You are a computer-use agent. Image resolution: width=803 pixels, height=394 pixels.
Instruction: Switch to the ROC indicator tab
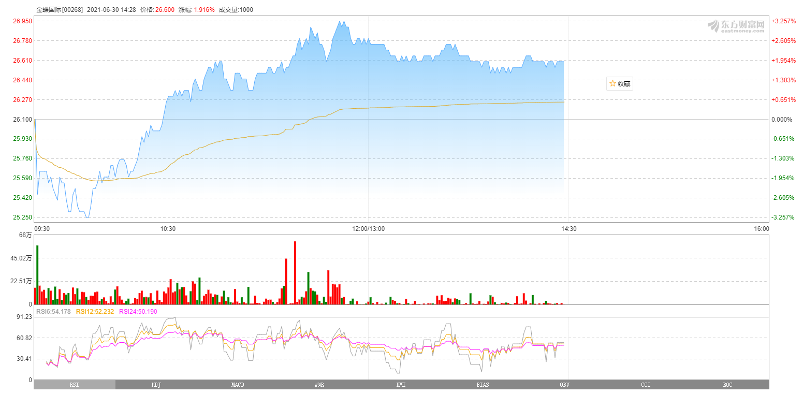tap(728, 385)
